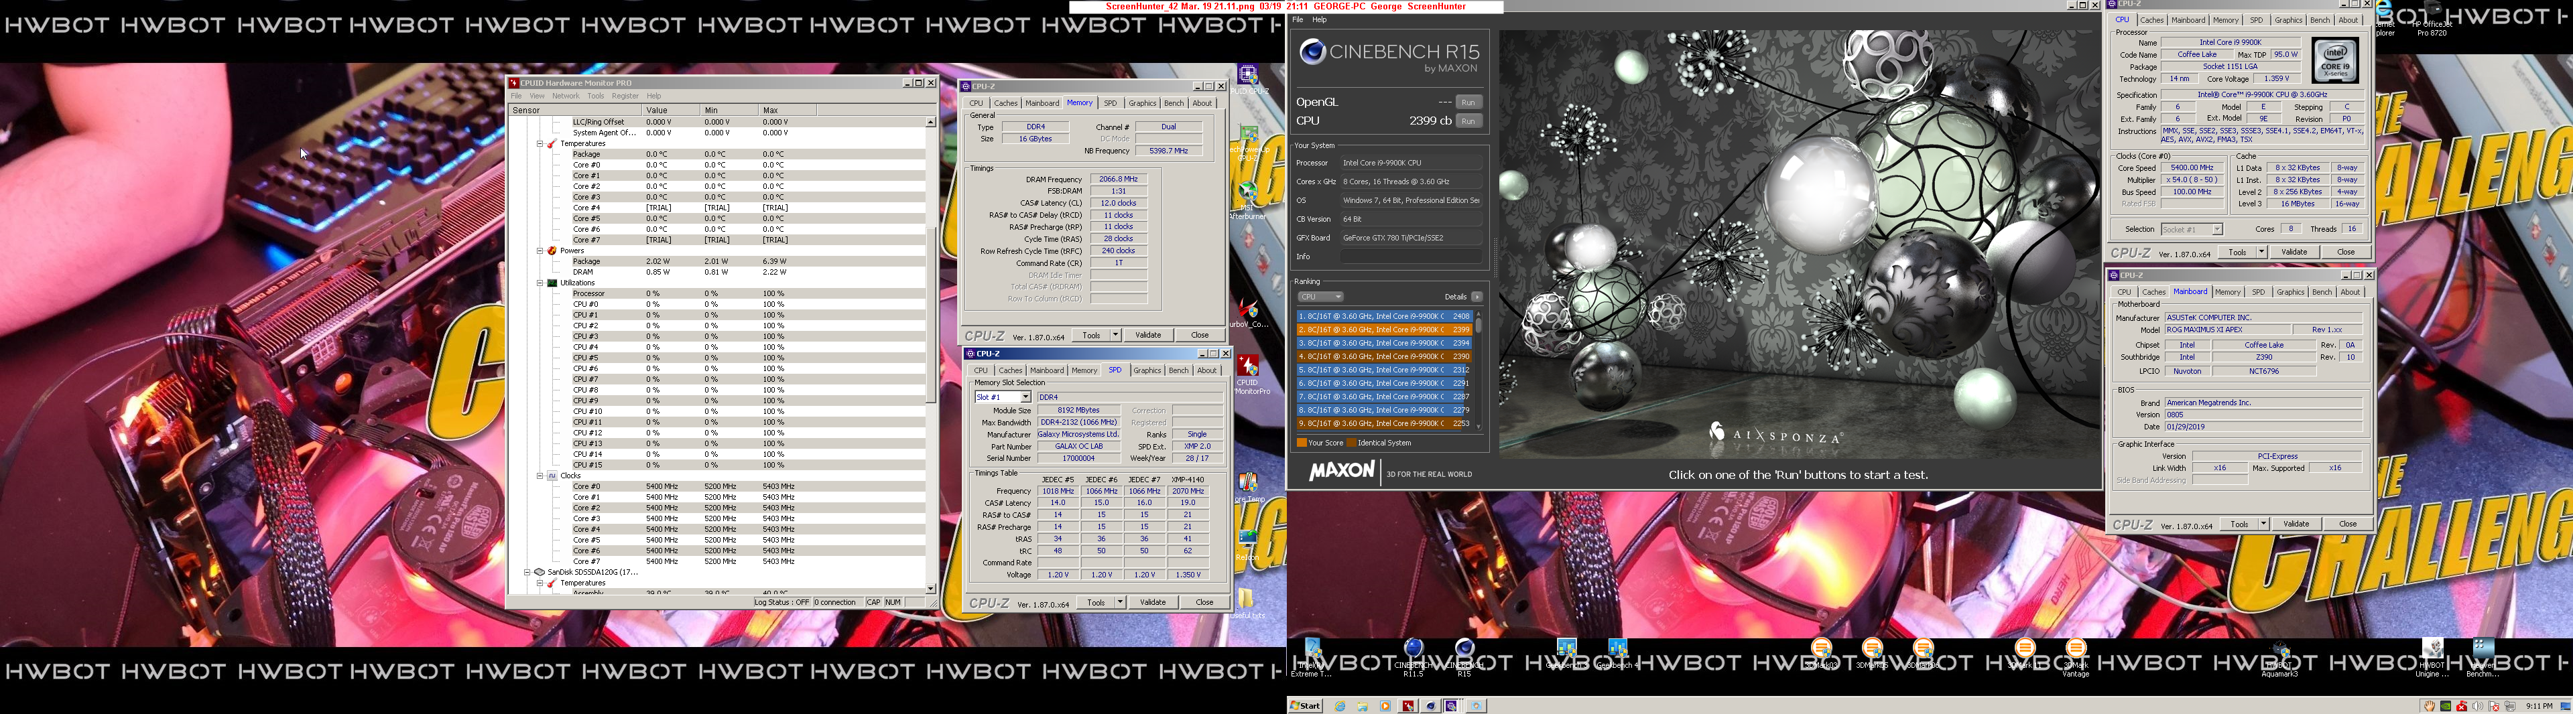Screen dimensions: 2573x714
Task: Open Network menu in Hardware Monitor
Action: pos(566,96)
